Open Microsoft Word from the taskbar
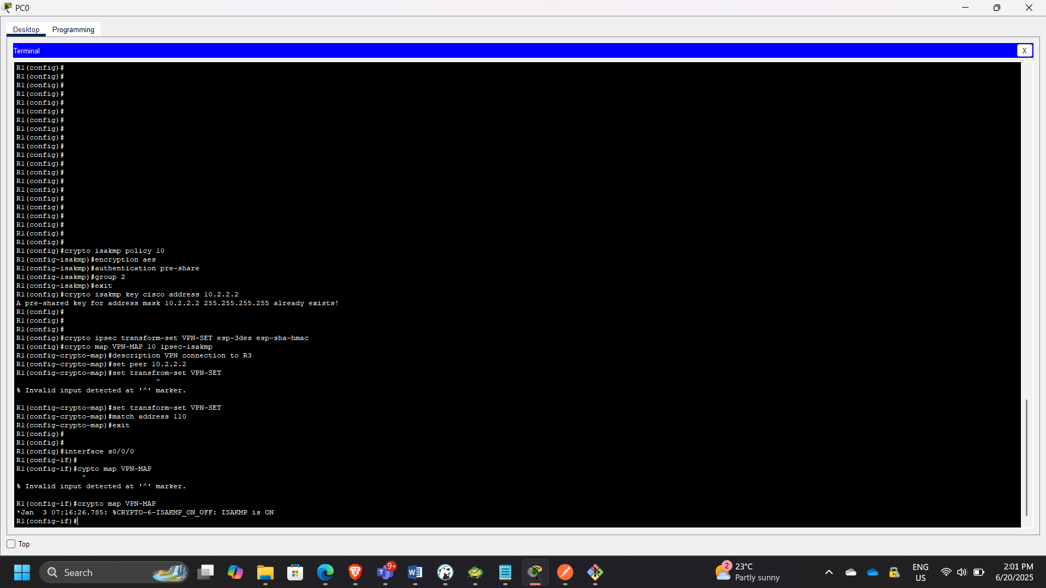Viewport: 1046px width, 588px height. [x=415, y=572]
